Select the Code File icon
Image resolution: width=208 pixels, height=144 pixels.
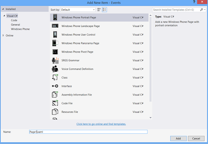pyautogui.click(x=55, y=103)
